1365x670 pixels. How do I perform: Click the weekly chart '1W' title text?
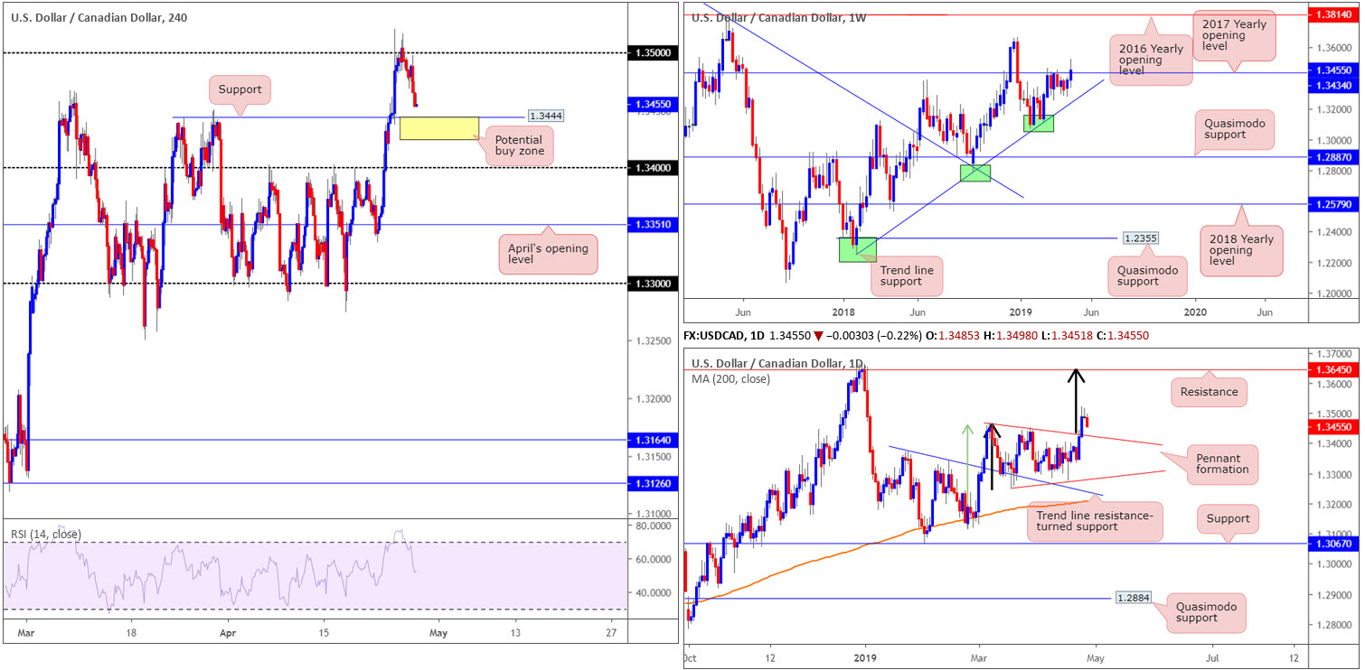coord(778,18)
